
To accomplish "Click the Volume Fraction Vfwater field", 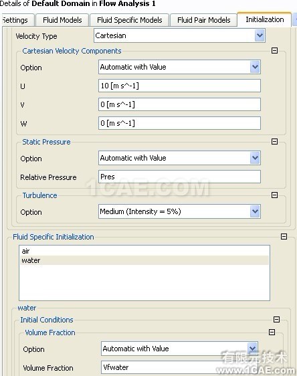I will coord(179,367).
